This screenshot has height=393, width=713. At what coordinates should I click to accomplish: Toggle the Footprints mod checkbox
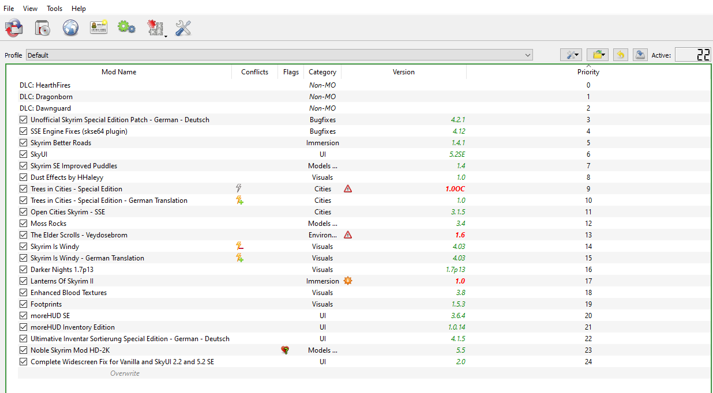click(x=24, y=304)
